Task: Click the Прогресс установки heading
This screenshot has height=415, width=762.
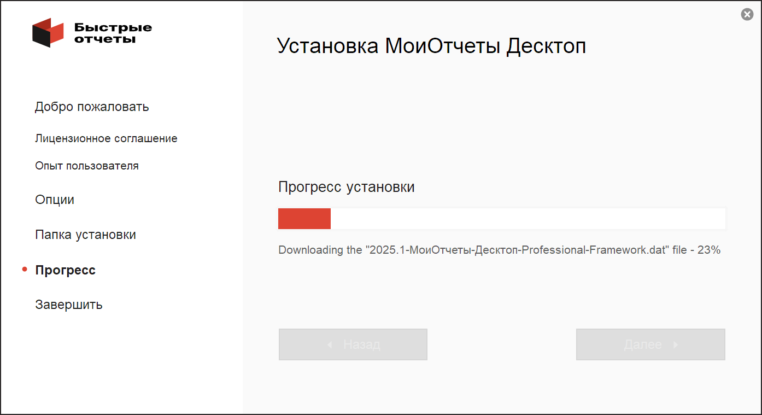Action: point(346,187)
